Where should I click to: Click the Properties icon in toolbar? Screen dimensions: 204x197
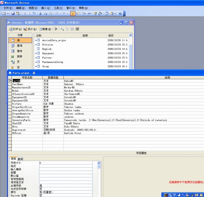point(95,13)
